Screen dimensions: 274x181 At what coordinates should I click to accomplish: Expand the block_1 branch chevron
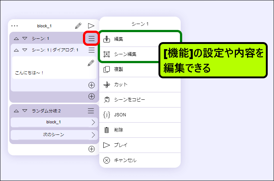(x=93, y=122)
